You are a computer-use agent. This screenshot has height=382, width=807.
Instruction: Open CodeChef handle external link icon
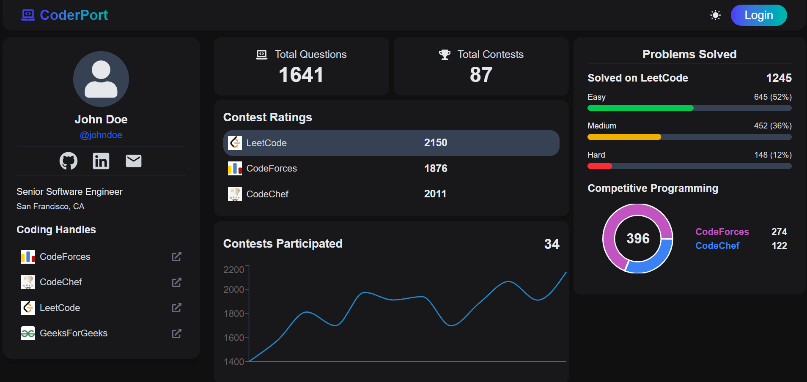[x=176, y=282]
